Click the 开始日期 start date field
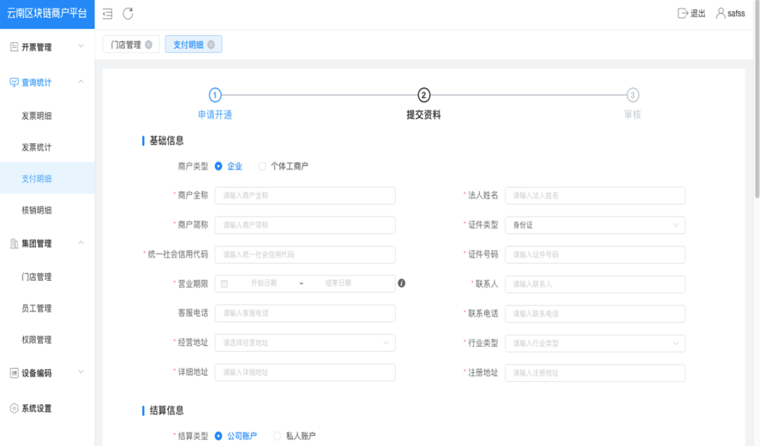The image size is (760, 446). [264, 283]
